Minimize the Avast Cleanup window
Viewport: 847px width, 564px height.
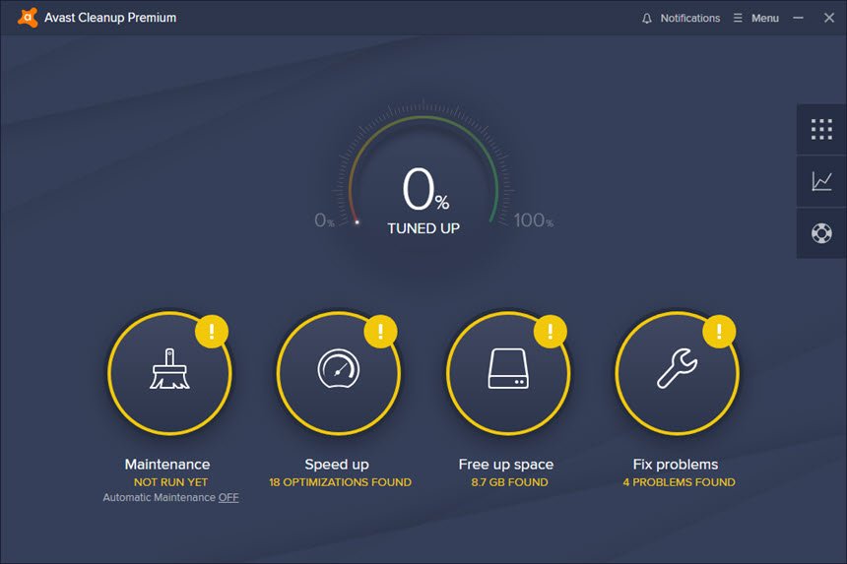pos(798,18)
